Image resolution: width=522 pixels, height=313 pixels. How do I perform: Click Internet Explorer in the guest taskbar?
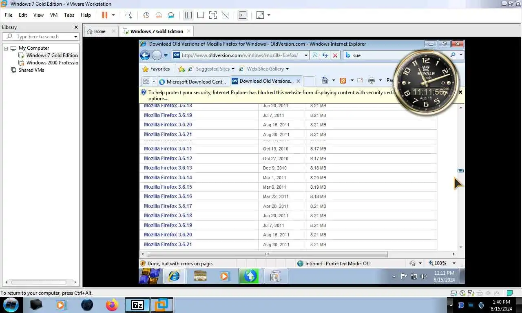click(x=174, y=276)
